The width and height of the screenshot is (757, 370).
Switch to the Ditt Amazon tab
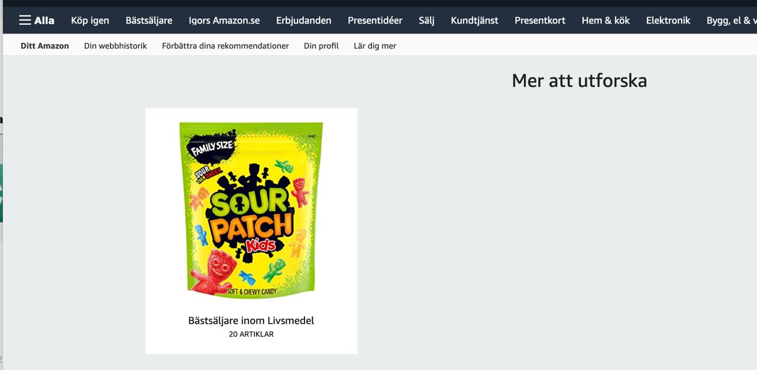pos(45,46)
